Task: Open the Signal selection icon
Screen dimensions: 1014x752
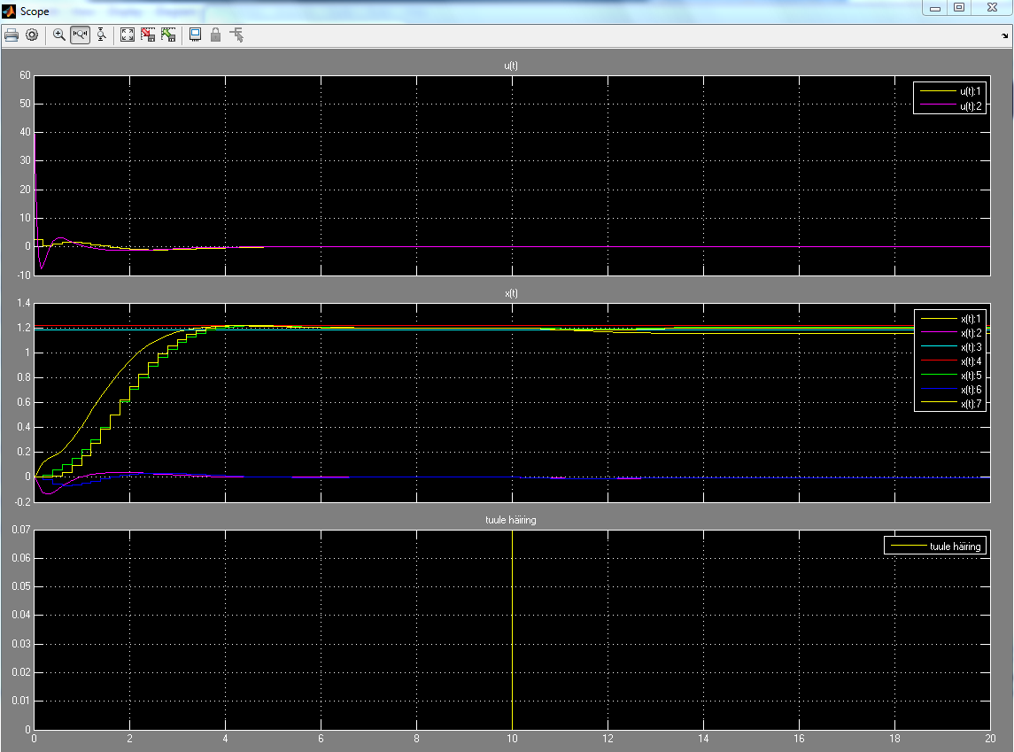Action: 236,35
